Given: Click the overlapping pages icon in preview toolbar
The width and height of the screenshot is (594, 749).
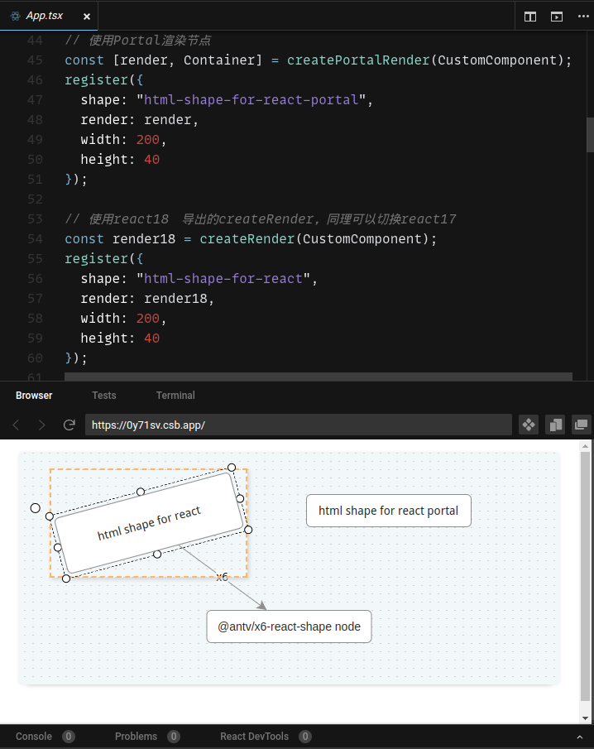Looking at the screenshot, I should pyautogui.click(x=555, y=425).
